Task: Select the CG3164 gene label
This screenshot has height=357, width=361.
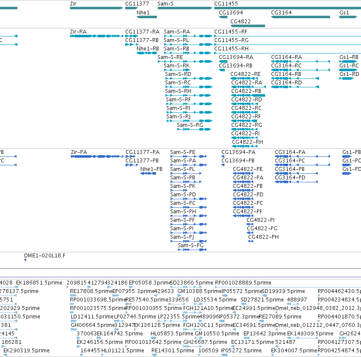Action: coord(281,12)
